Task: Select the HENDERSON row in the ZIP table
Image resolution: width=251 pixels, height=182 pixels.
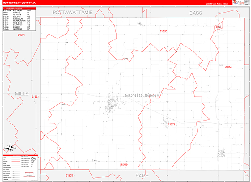Action: tap(17, 21)
